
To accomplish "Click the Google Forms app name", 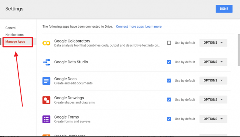I will (67, 117).
